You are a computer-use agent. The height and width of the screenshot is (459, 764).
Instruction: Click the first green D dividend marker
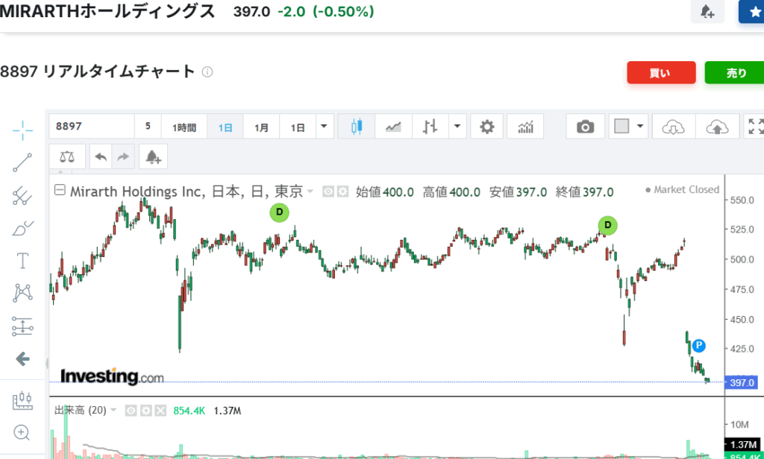click(279, 212)
